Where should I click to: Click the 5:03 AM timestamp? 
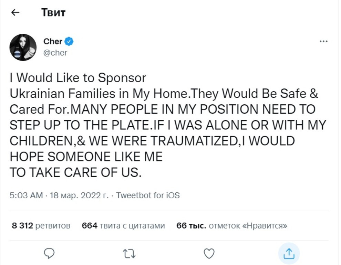click(x=26, y=195)
